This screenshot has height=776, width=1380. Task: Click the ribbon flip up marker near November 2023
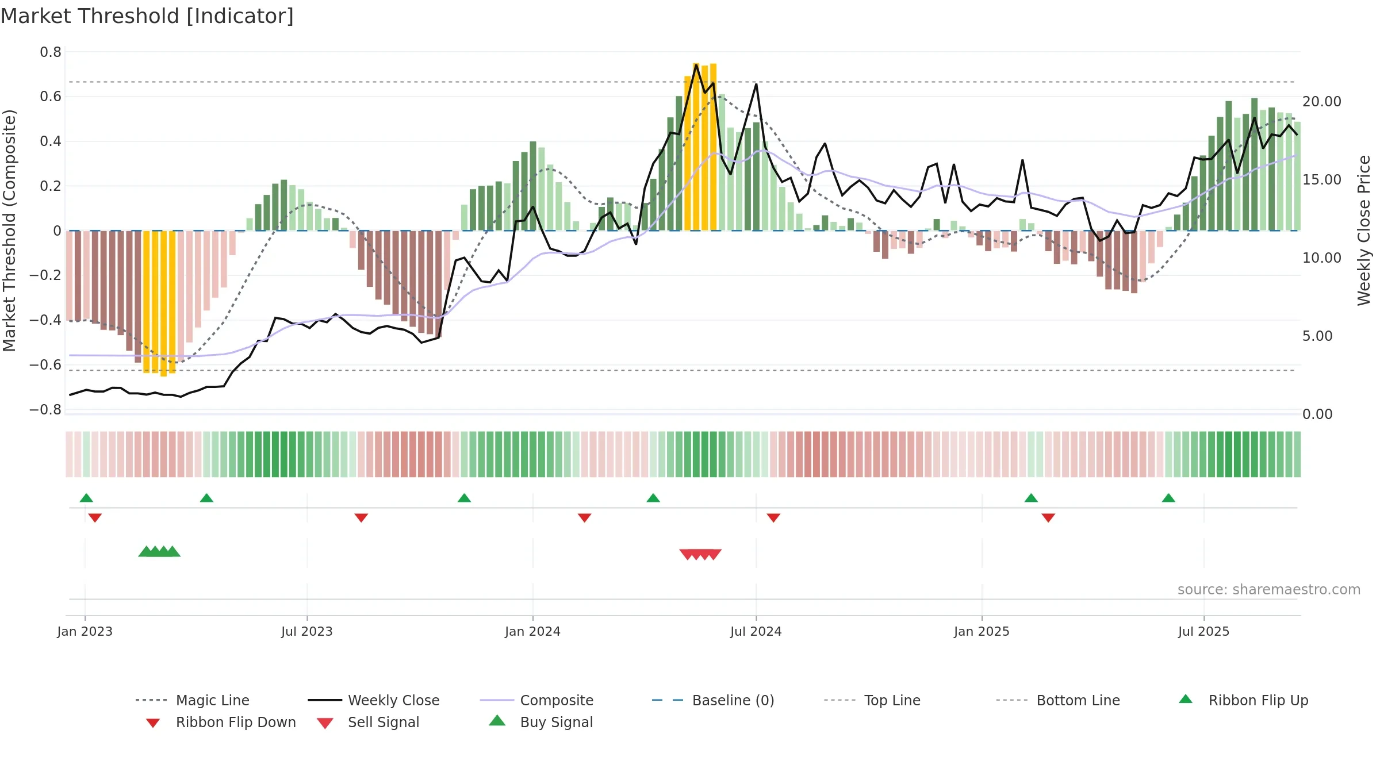[x=464, y=498]
